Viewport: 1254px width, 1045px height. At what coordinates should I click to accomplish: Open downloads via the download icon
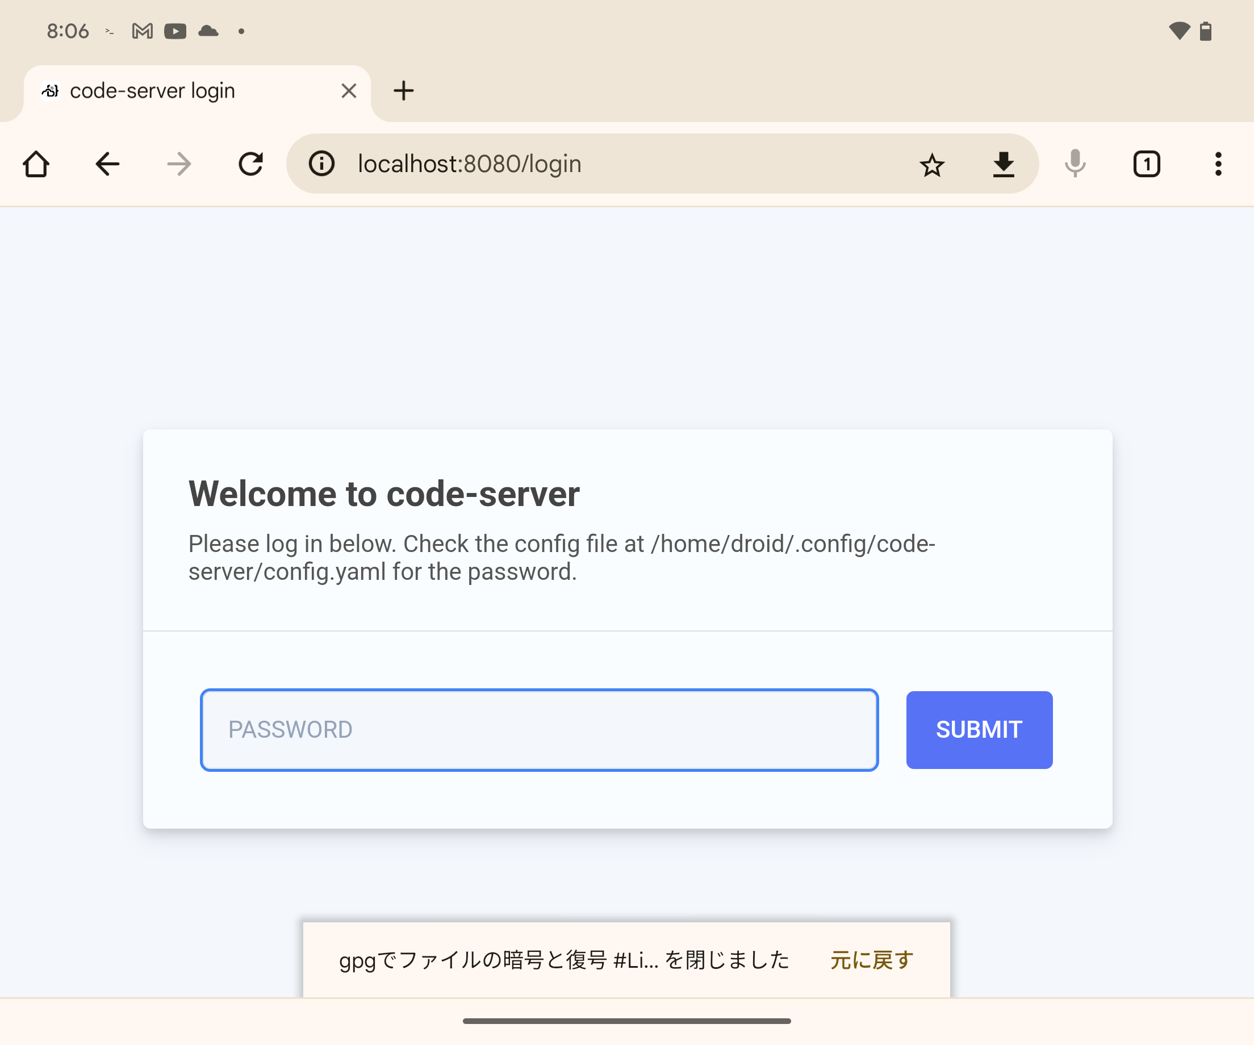point(1003,164)
